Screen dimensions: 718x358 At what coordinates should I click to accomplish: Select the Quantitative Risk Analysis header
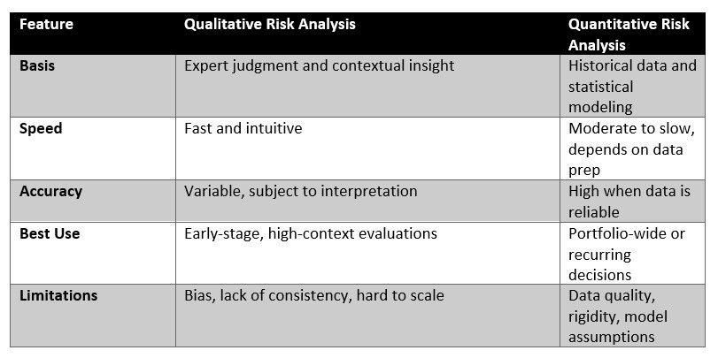click(629, 34)
